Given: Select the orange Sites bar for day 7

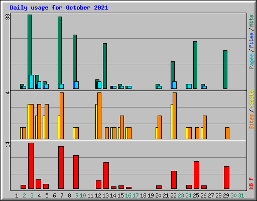Looking at the screenshot, I should (x=62, y=116).
